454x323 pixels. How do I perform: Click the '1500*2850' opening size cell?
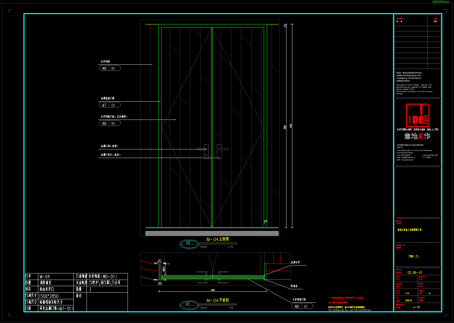click(x=56, y=296)
